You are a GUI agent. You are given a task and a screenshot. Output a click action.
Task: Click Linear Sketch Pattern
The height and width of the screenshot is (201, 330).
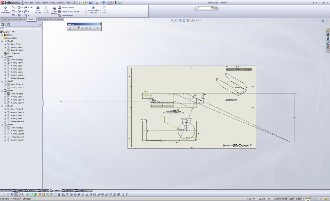pyautogui.click(x=69, y=12)
